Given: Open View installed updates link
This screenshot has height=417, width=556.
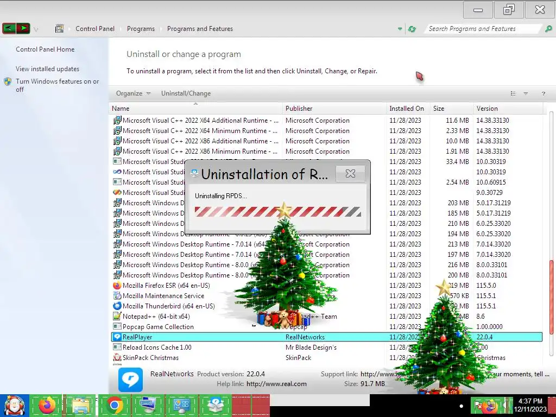Looking at the screenshot, I should [48, 69].
